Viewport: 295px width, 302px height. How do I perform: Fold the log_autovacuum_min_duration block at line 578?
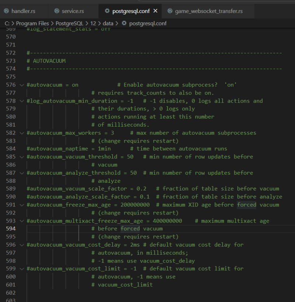click(21, 101)
